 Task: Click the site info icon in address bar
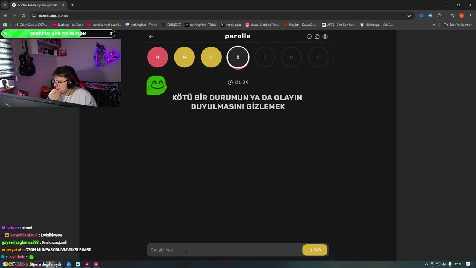[34, 16]
